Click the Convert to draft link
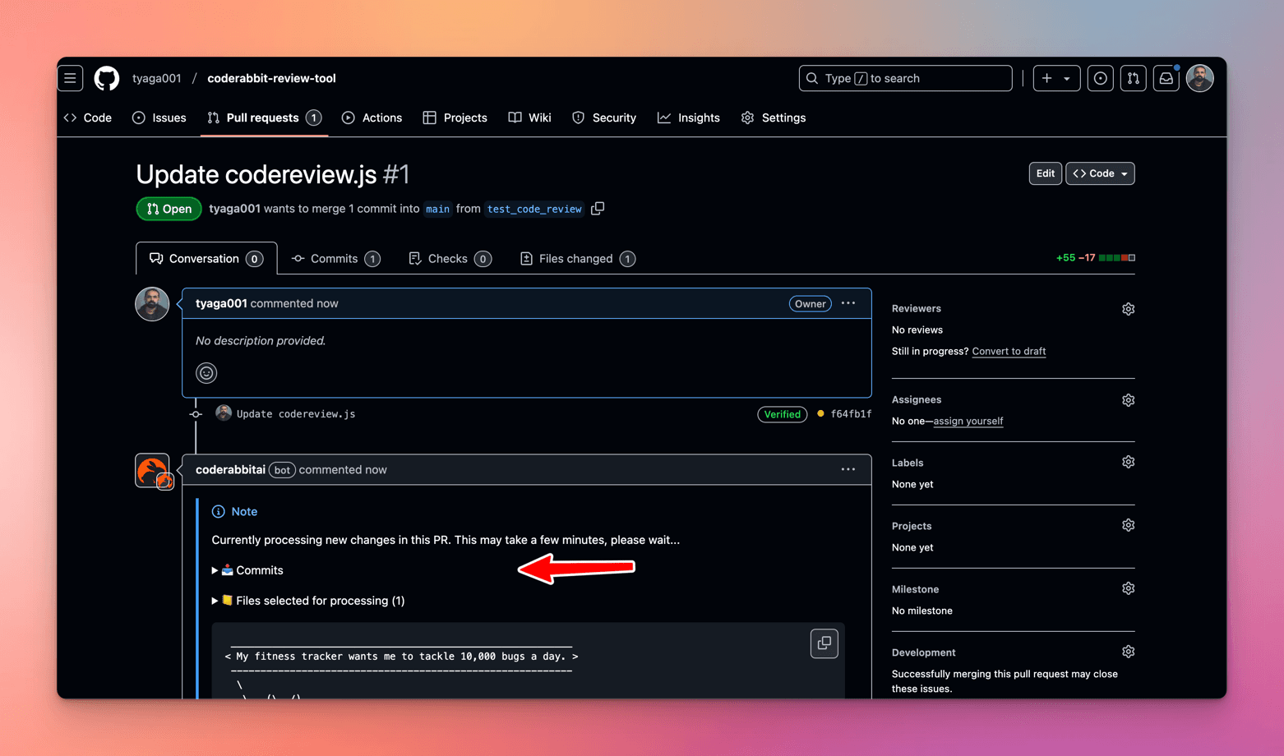This screenshot has width=1284, height=756. click(x=1009, y=352)
